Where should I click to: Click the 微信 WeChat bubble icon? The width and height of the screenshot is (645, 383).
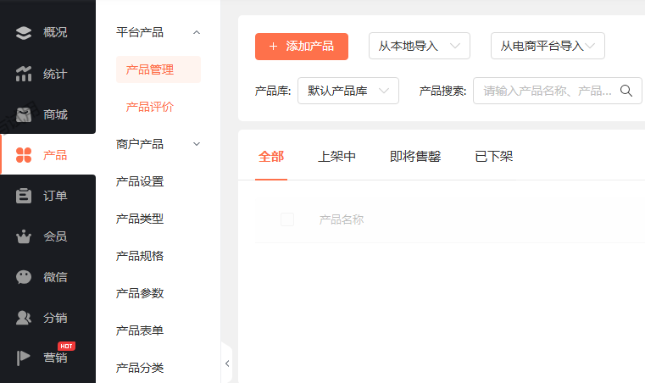click(24, 277)
